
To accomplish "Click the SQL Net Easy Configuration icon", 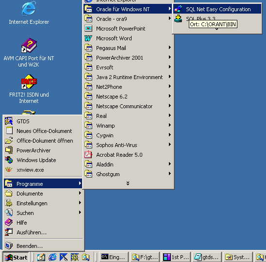I will 178,9.
